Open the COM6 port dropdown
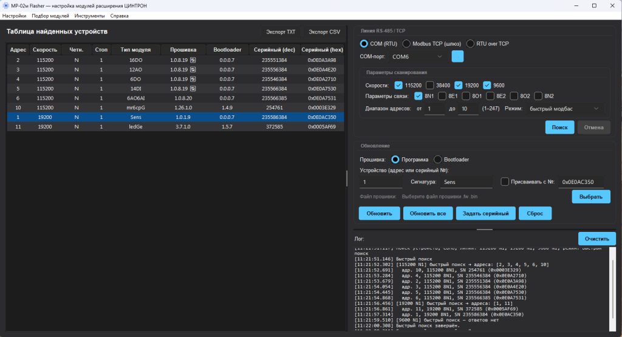 (x=417, y=56)
